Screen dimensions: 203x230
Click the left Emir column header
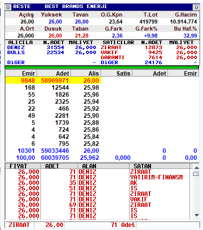pos(21,74)
